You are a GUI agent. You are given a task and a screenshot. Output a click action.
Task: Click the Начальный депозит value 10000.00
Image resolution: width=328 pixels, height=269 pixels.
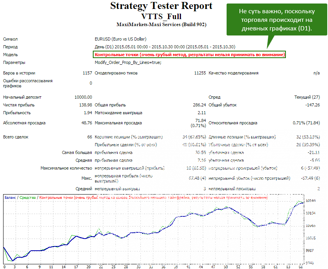pyautogui.click(x=83, y=97)
